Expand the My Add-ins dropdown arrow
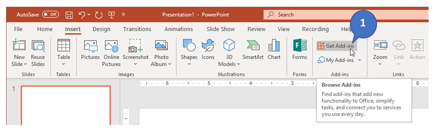435x130 pixels. coord(360,60)
